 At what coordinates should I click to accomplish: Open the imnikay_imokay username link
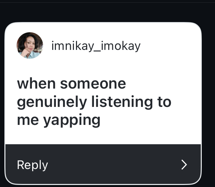tap(96, 46)
